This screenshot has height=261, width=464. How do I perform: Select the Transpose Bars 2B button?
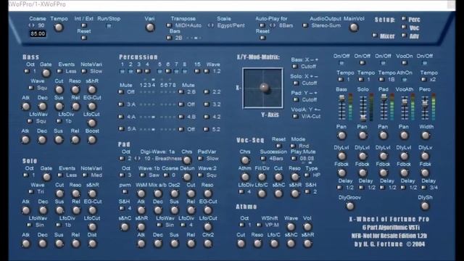(x=169, y=38)
